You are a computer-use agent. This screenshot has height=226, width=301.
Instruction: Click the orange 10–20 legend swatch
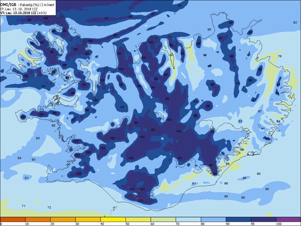38,219
